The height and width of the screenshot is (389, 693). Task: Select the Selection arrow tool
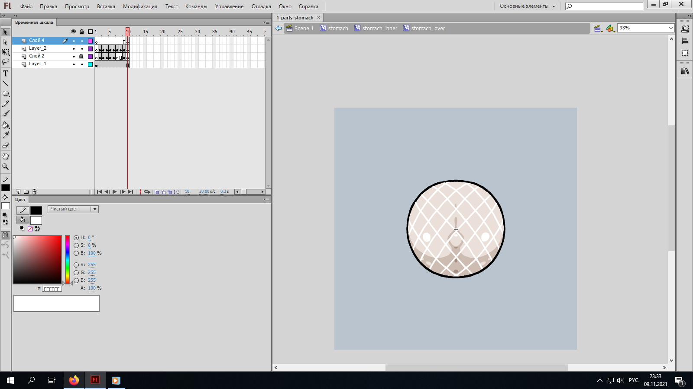[x=6, y=32]
